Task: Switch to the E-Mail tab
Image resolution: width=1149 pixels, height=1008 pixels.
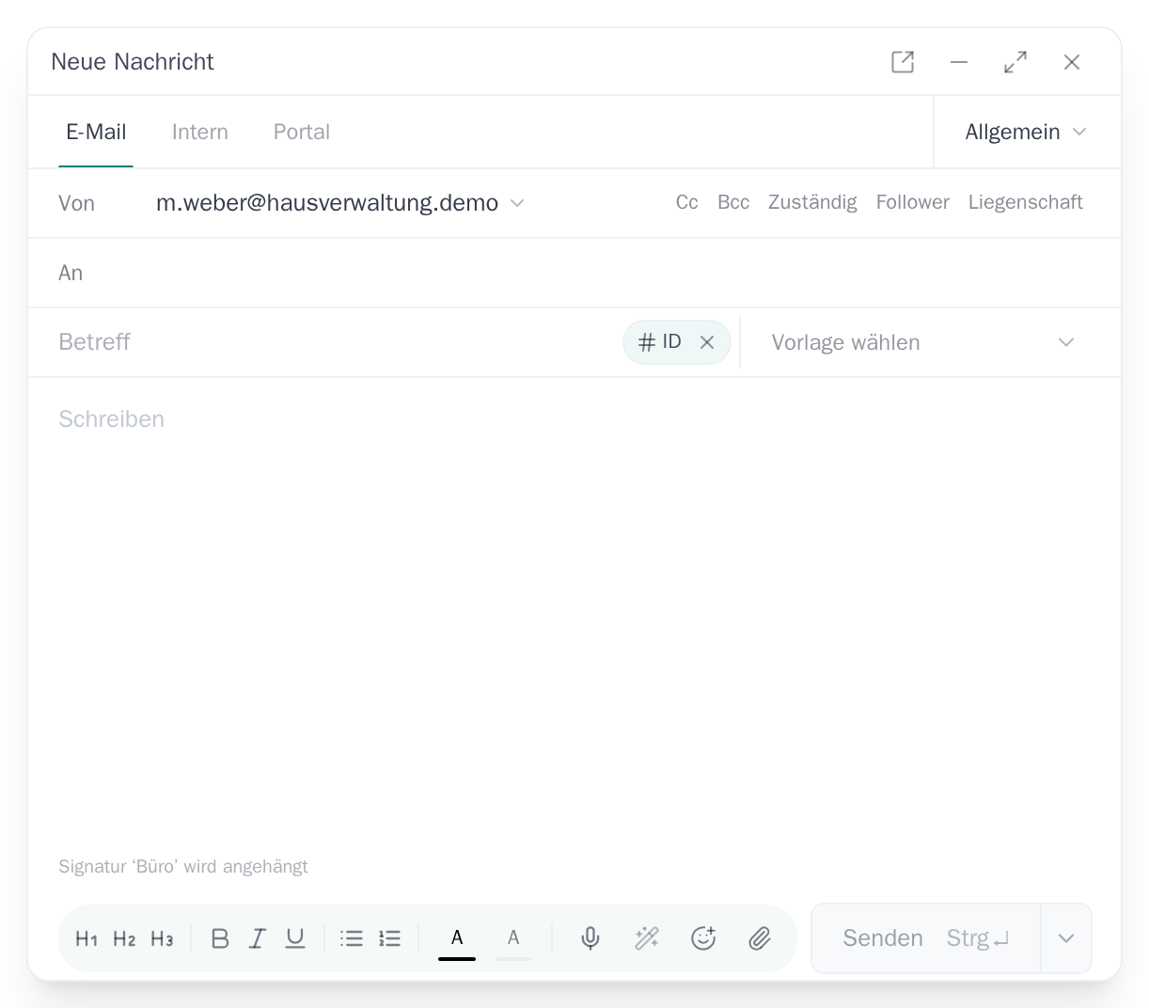Action: coord(96,132)
